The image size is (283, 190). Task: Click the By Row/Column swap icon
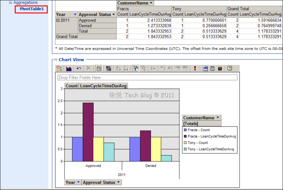coord(108,69)
